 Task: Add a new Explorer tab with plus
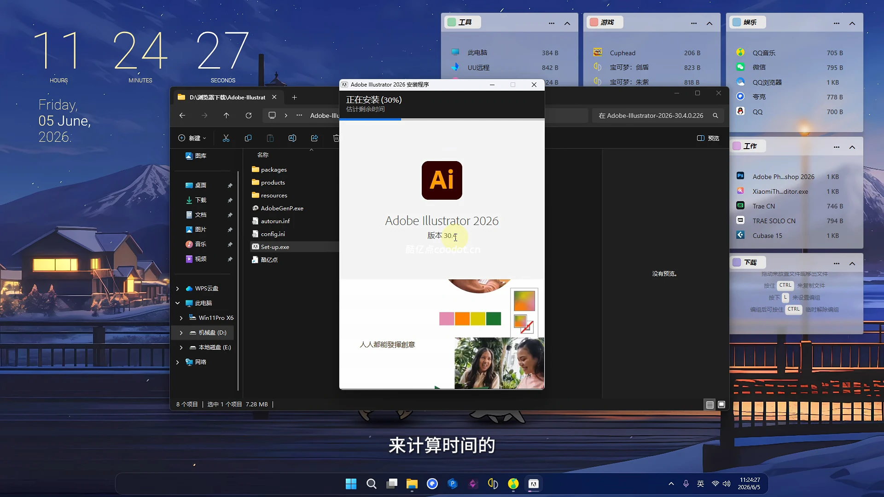[294, 97]
